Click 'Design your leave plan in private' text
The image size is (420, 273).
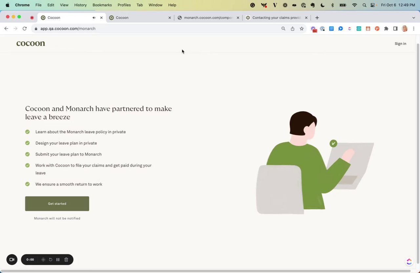pos(66,143)
